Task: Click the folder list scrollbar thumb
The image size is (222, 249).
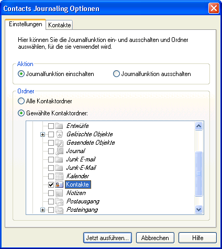Action: pyautogui.click(x=198, y=174)
